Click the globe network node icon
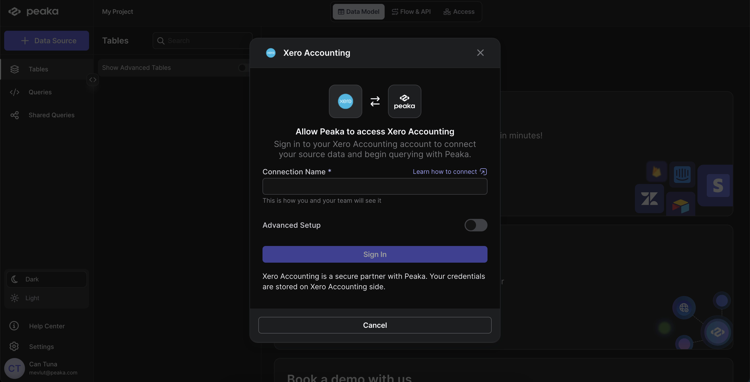 [x=684, y=307]
